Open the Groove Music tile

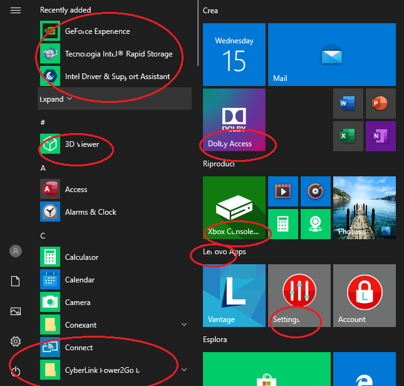pos(315,191)
